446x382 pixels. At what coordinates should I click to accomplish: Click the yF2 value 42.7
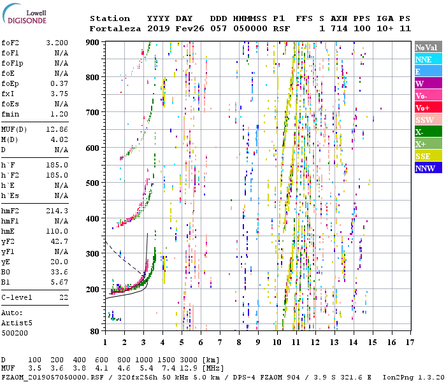pyautogui.click(x=59, y=241)
